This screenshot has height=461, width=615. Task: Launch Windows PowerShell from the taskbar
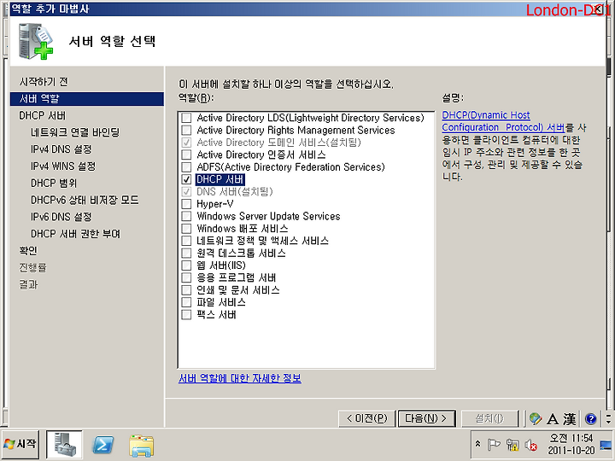[102, 445]
